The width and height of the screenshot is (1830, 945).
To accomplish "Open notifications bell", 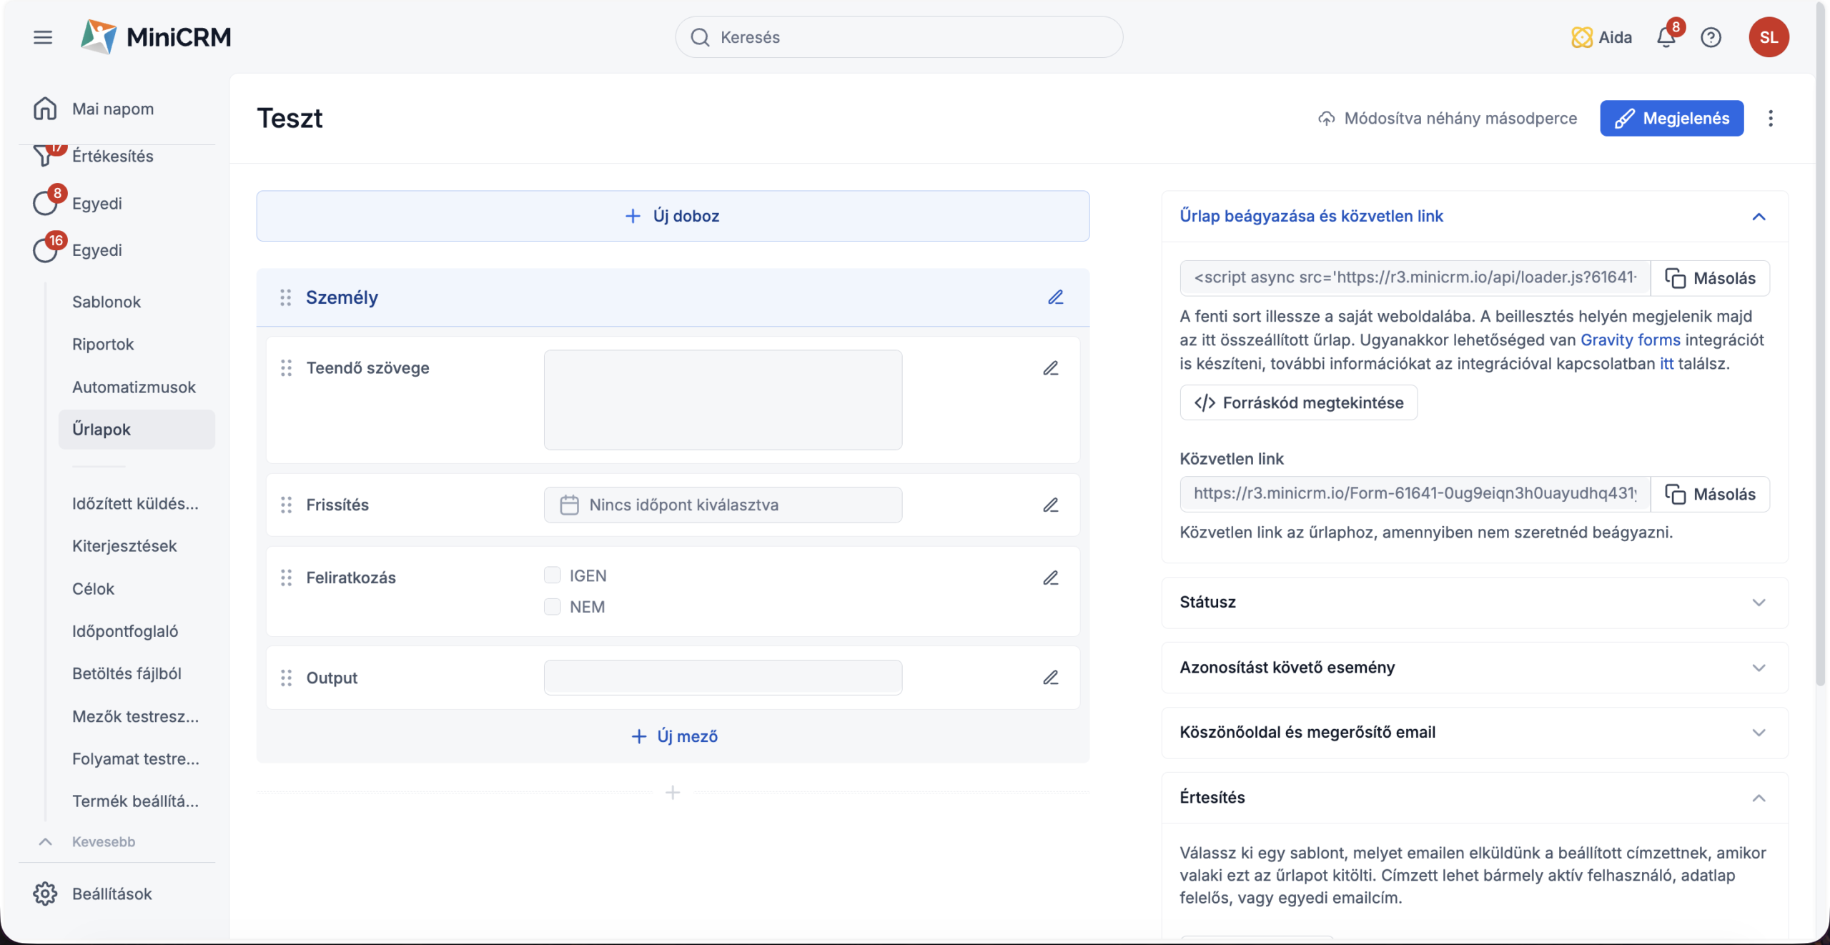I will coord(1666,37).
